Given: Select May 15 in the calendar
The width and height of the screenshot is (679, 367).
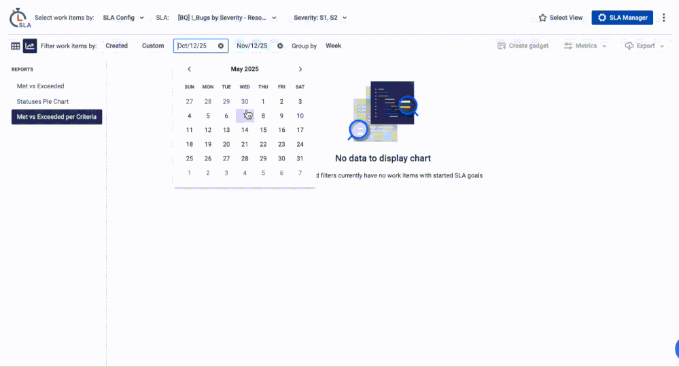Looking at the screenshot, I should [263, 130].
